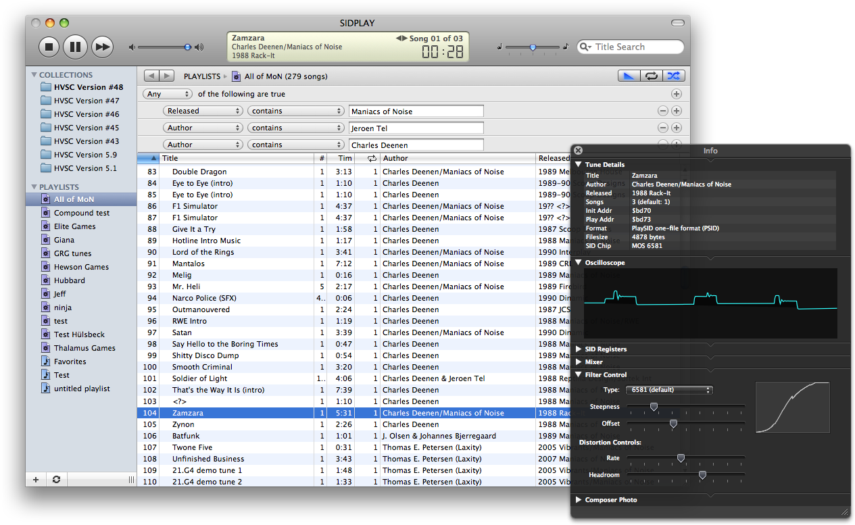Click the refresh button below the sidebar
Viewport: 855px width, 525px height.
pos(56,480)
